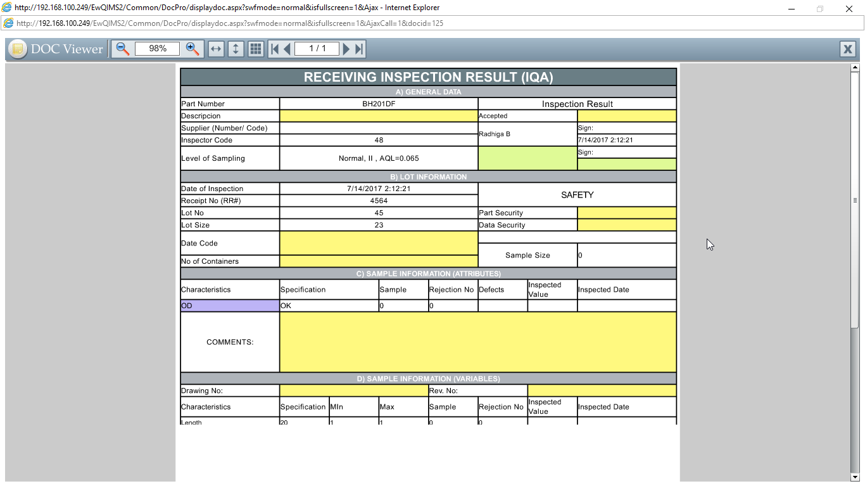The image size is (865, 486).
Task: Close the DOC Viewer with X button
Action: (x=847, y=49)
